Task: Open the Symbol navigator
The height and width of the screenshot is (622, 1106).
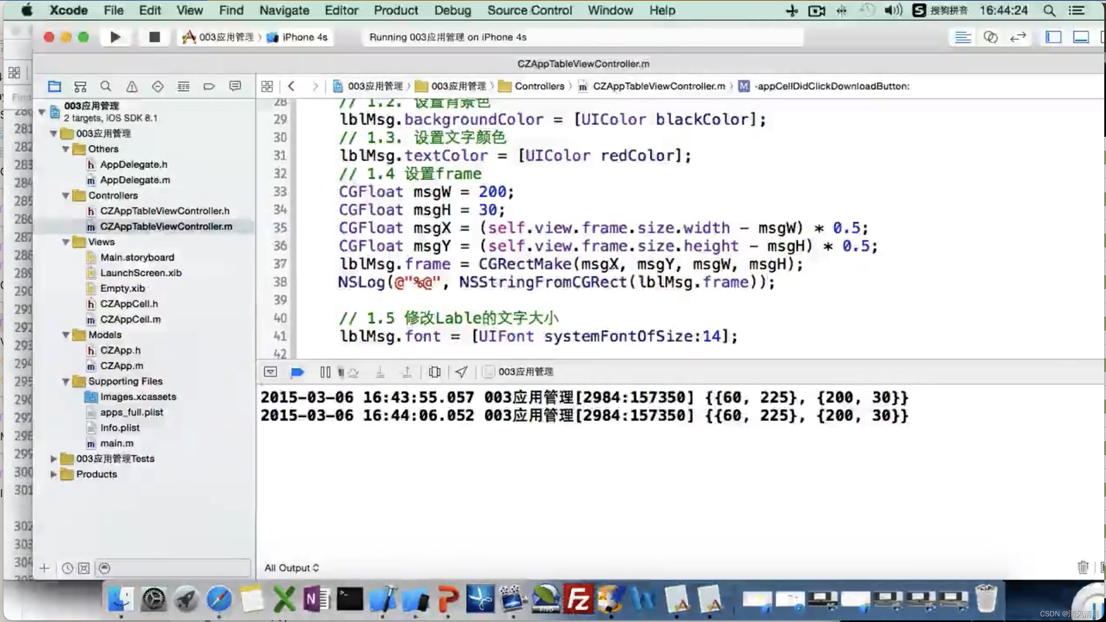Action: click(80, 86)
